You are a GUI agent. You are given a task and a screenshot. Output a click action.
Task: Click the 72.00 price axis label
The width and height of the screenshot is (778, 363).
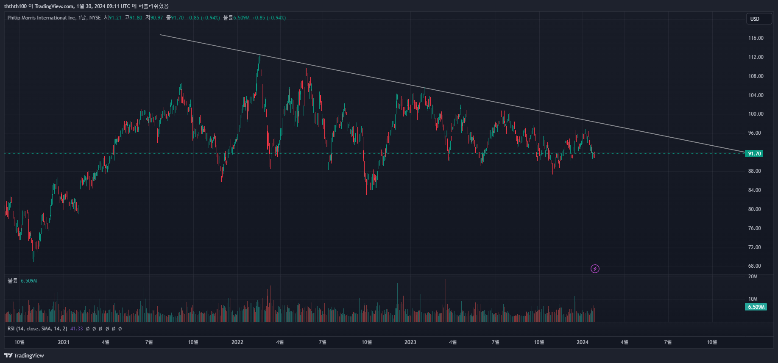click(754, 247)
